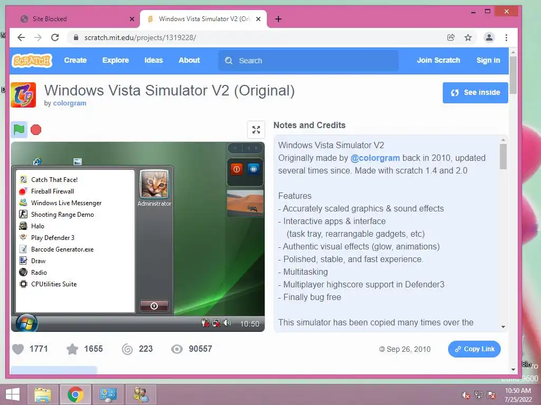Enter full screen mode for the project
Screen dimensions: 541x405
256,130
